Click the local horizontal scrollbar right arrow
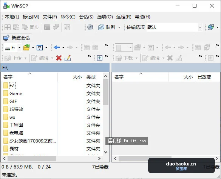 [99, 159]
